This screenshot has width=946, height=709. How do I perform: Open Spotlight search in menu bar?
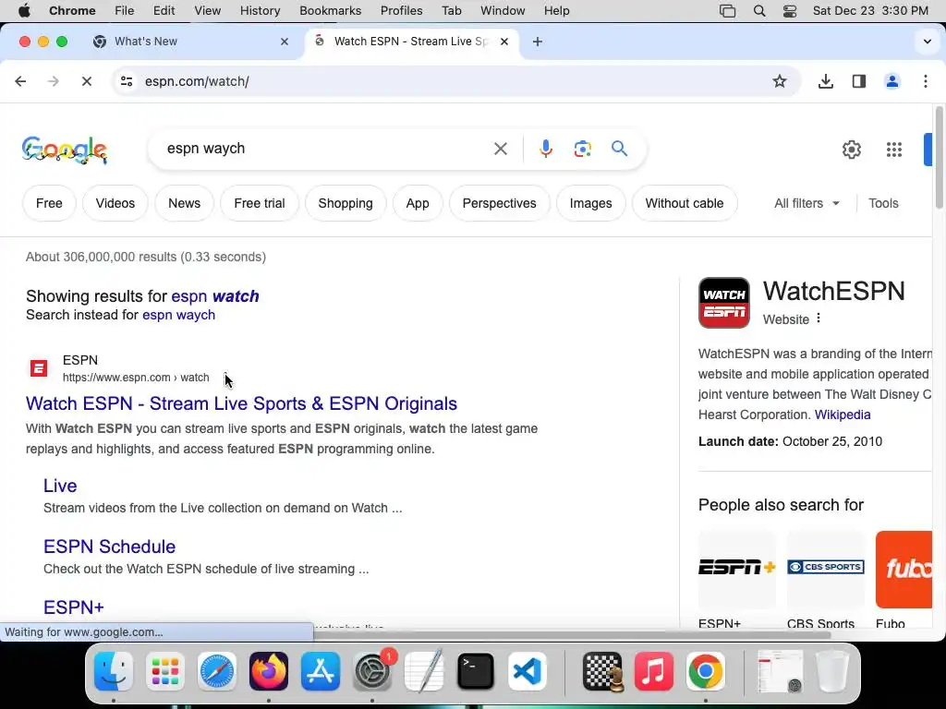(x=759, y=11)
